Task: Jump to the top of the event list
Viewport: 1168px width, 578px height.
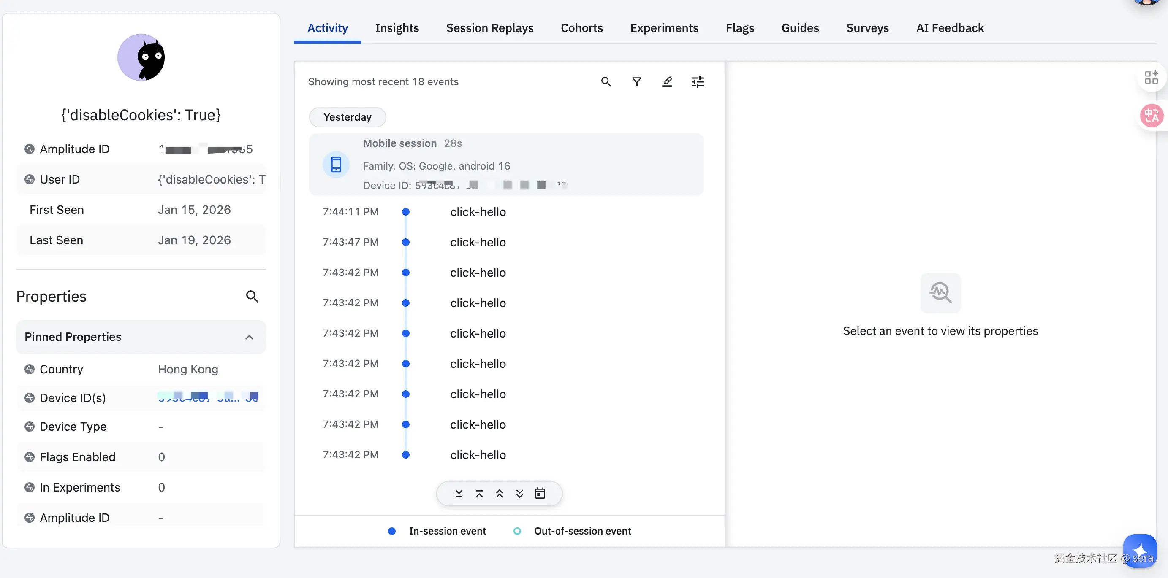Action: (479, 493)
